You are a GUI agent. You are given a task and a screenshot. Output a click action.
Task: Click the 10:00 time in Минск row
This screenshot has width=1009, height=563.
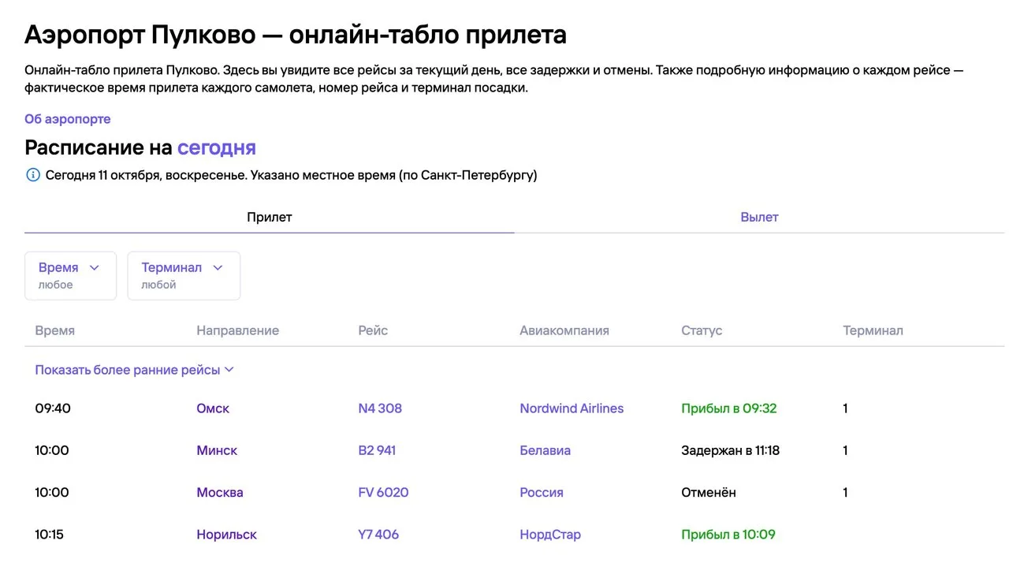click(52, 450)
